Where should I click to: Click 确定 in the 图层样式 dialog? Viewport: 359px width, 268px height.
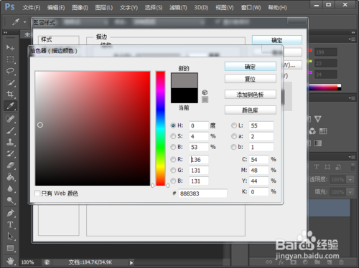click(277, 40)
